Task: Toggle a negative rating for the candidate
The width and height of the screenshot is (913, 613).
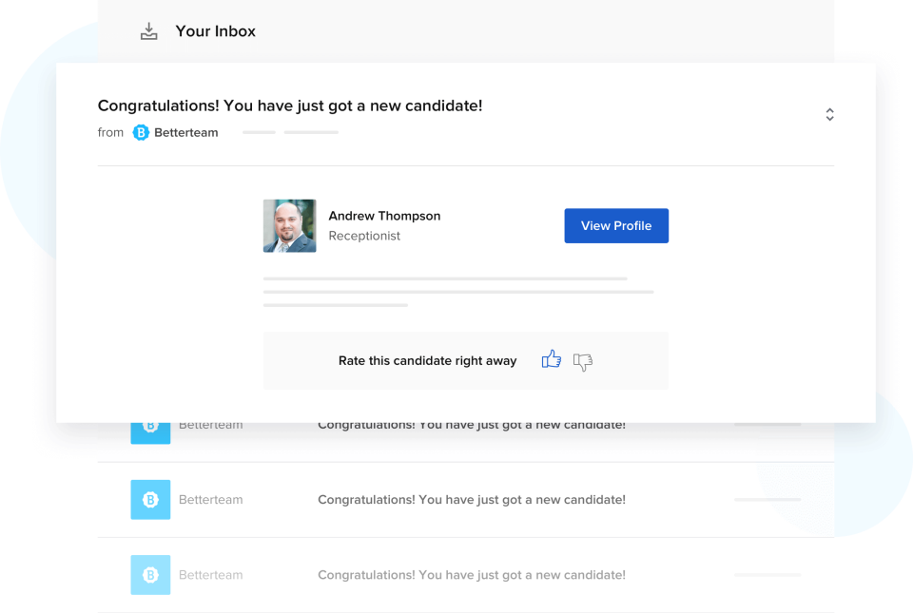Action: tap(581, 361)
